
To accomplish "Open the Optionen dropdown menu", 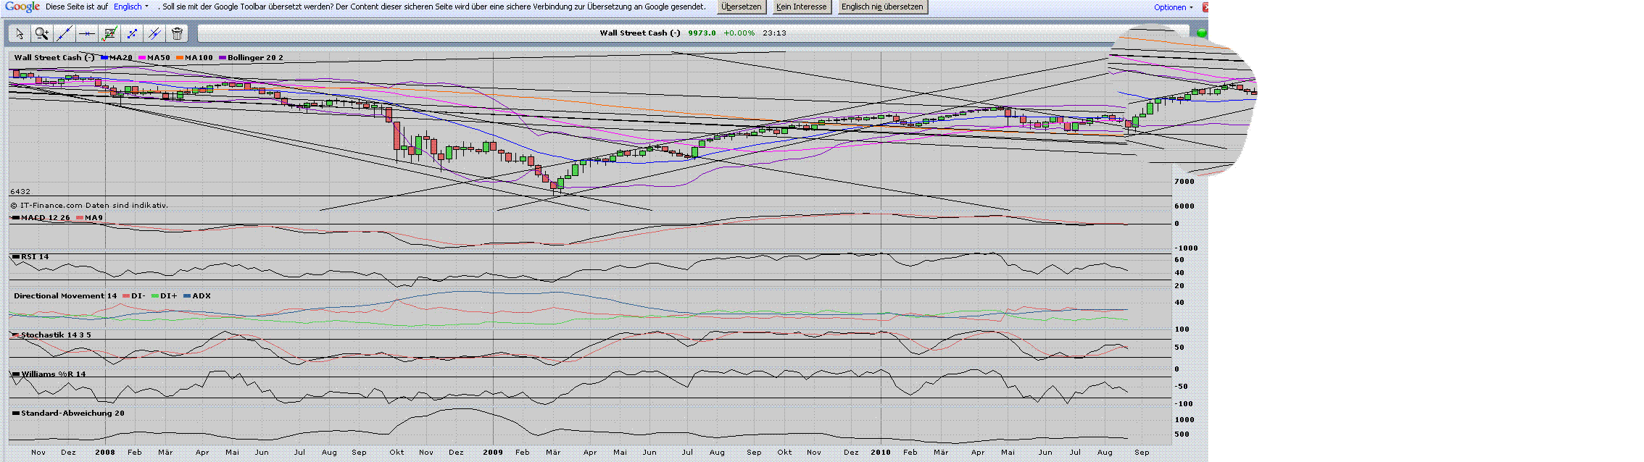I will (x=1174, y=7).
